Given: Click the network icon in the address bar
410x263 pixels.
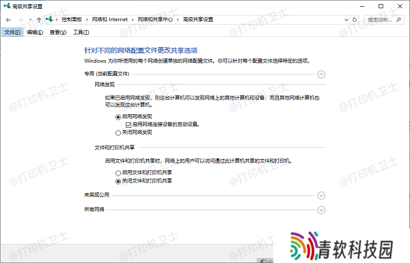Looking at the screenshot, I should pos(49,19).
